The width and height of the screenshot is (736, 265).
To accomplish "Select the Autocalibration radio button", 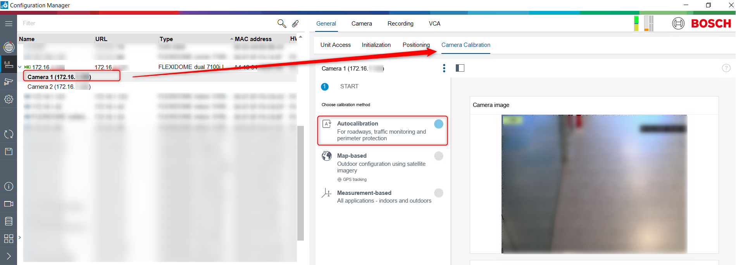I will [439, 124].
